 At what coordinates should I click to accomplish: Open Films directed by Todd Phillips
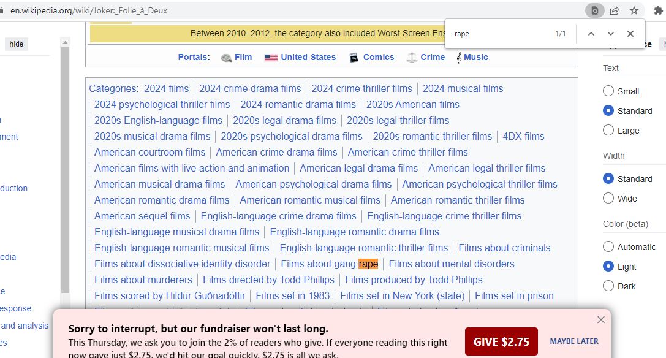(268, 280)
